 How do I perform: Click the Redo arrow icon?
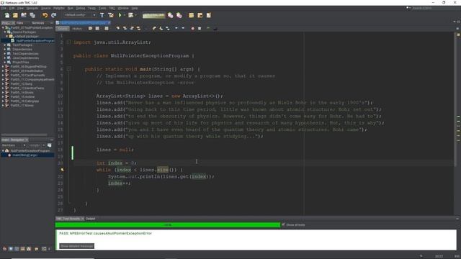(53, 15)
